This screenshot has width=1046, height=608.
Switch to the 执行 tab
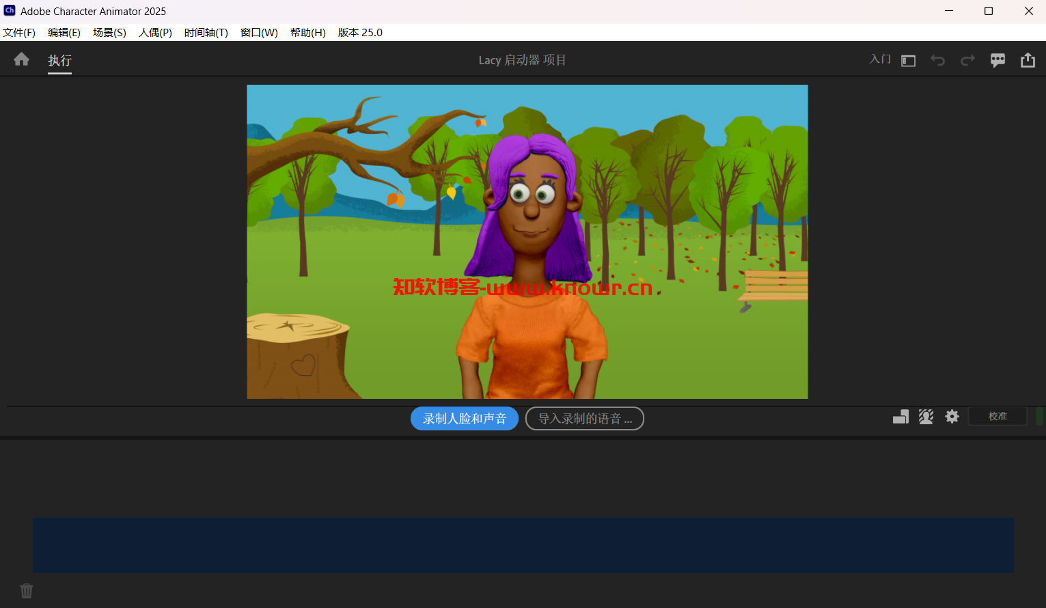click(59, 60)
